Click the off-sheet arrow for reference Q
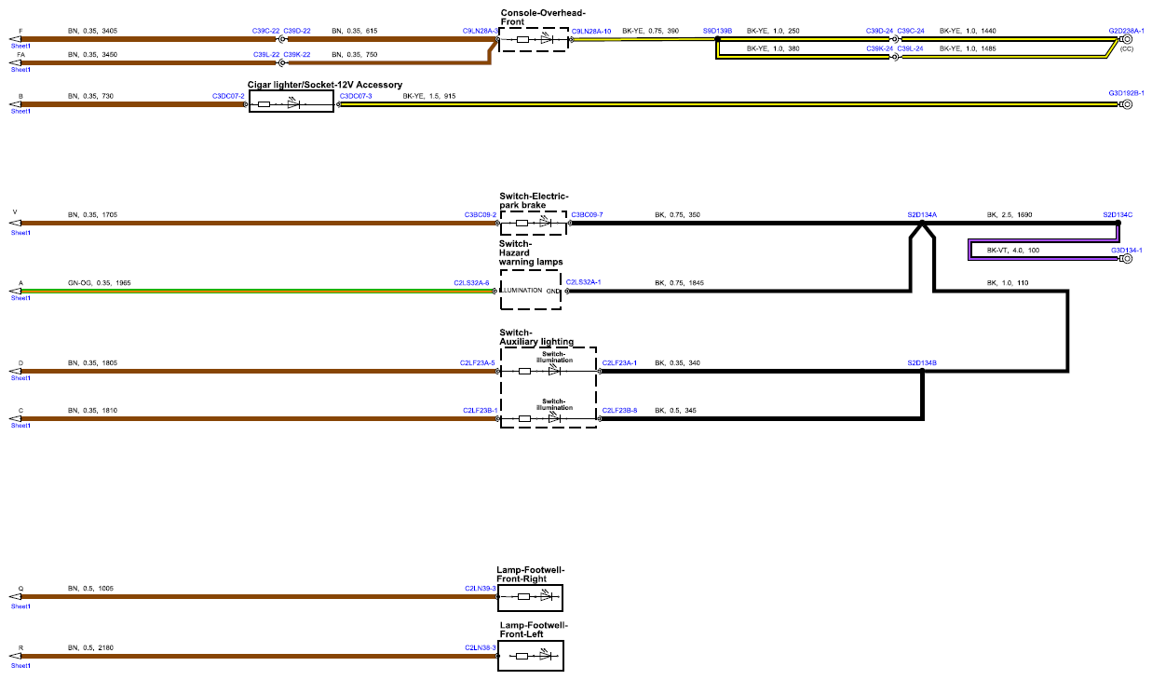1152x680 pixels. [x=16, y=596]
